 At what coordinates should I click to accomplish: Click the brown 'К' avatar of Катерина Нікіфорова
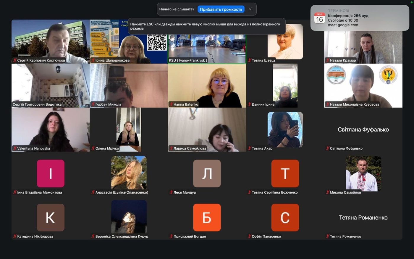click(x=51, y=218)
